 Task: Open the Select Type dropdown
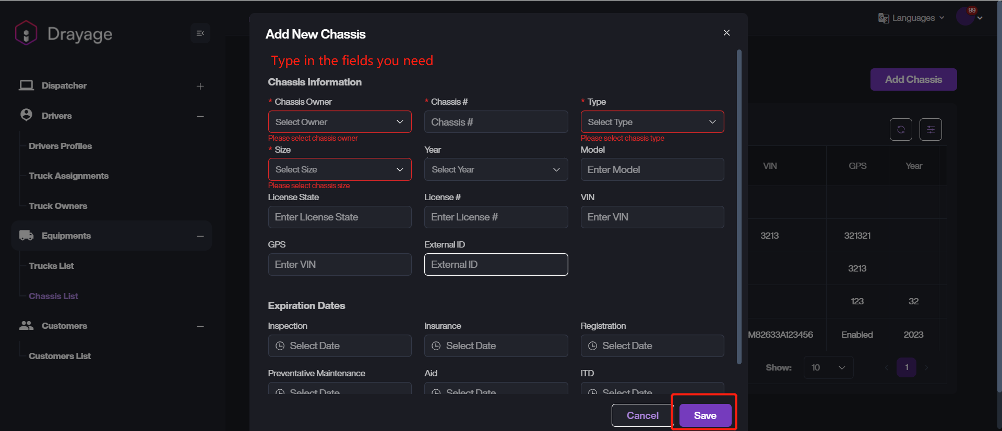click(652, 122)
